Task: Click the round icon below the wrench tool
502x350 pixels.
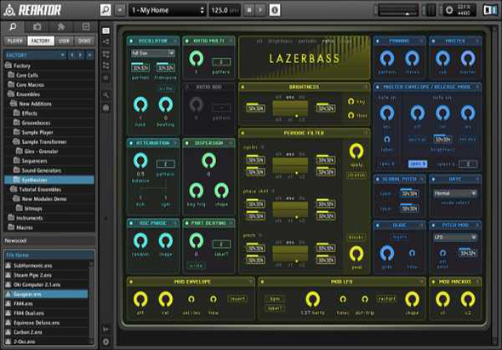Action: (106, 108)
